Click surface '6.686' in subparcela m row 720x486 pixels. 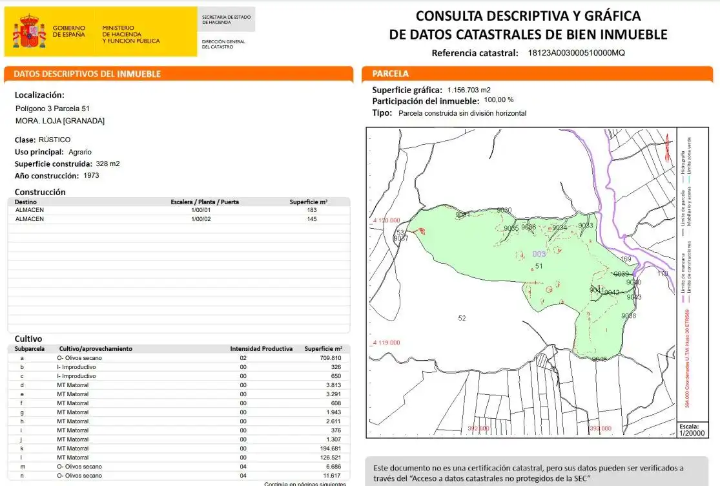334,466
